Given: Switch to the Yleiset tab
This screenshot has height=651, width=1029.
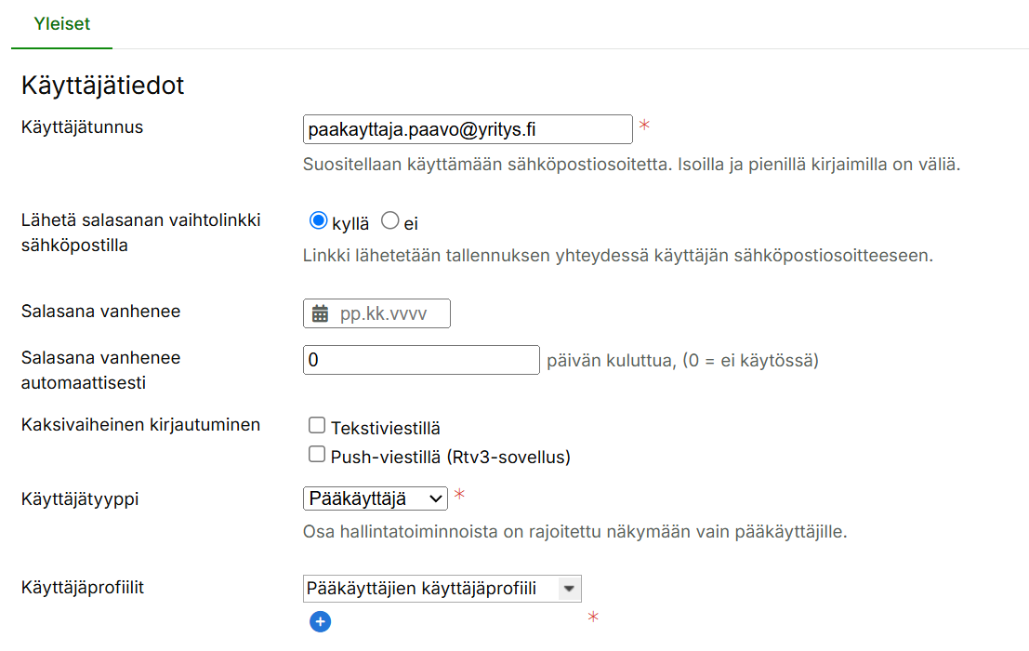Looking at the screenshot, I should [61, 24].
